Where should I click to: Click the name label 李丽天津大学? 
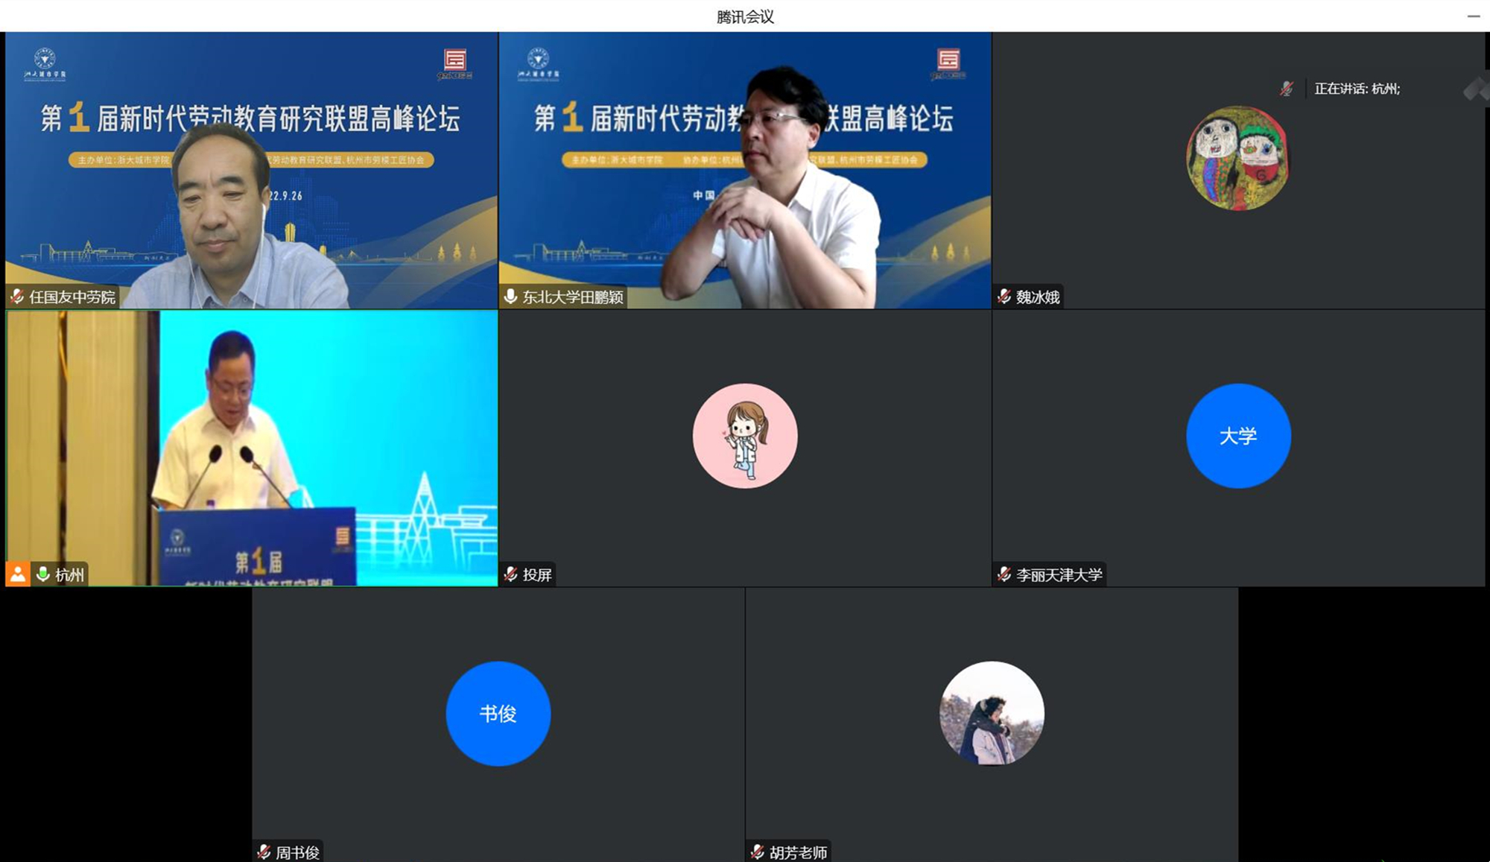pyautogui.click(x=1059, y=575)
